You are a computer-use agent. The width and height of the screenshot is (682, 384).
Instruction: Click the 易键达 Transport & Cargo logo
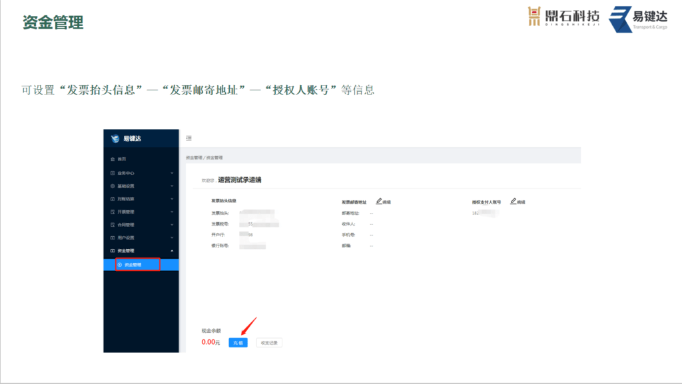click(637, 19)
